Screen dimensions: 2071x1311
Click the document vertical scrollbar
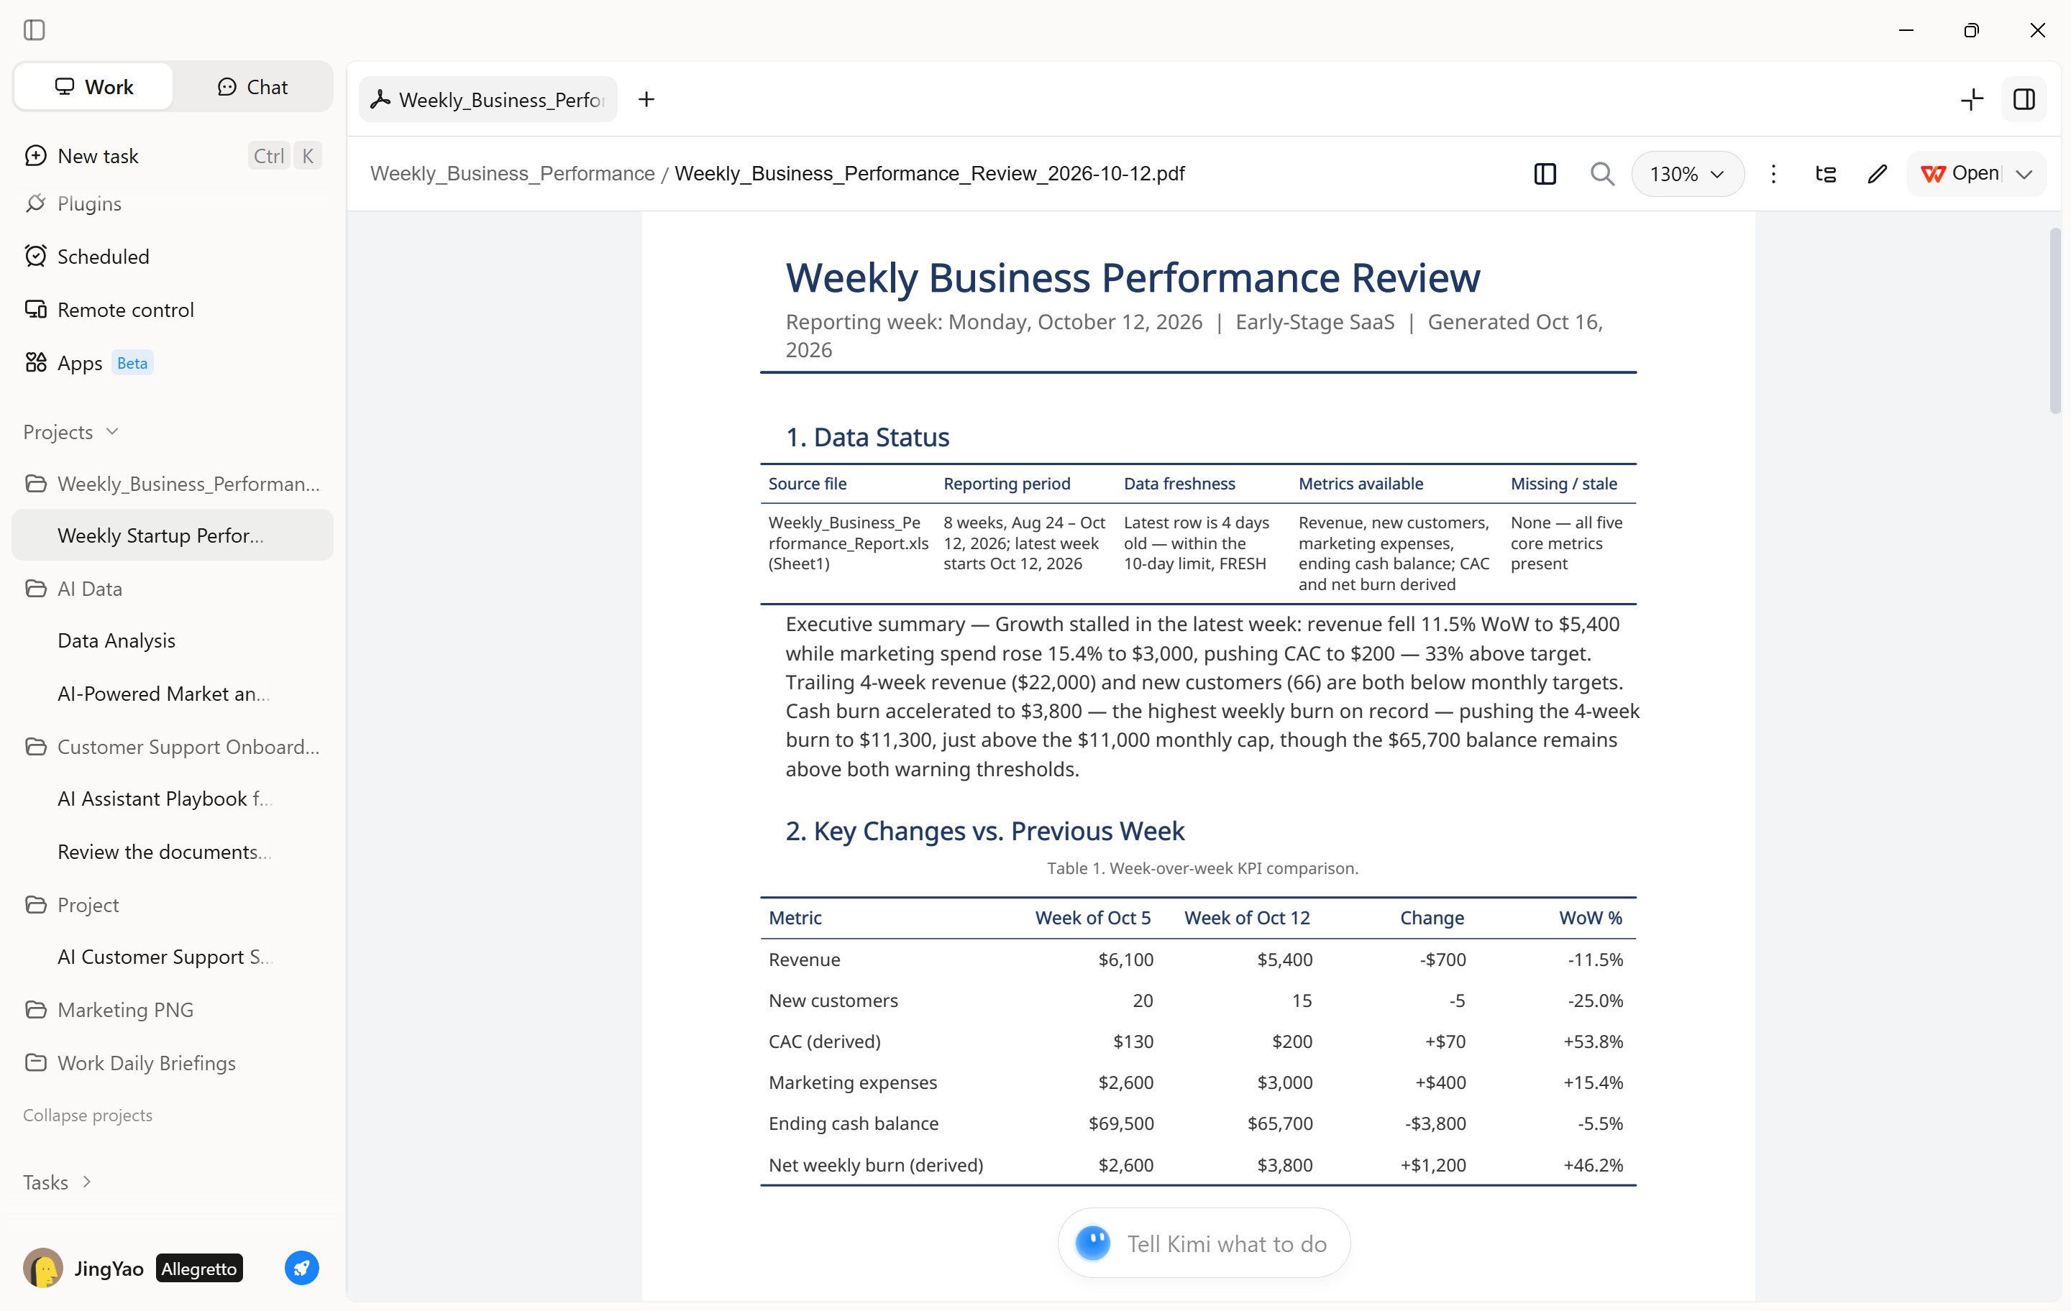[x=2055, y=321]
